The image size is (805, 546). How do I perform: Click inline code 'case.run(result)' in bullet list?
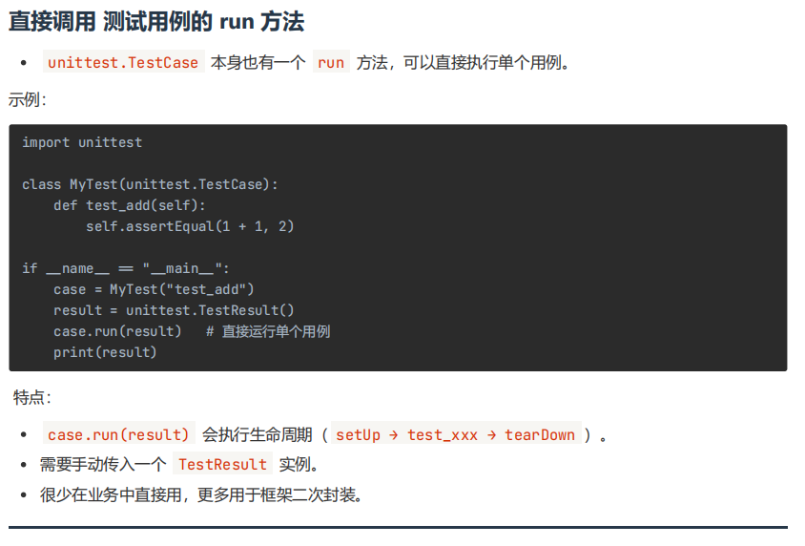pyautogui.click(x=118, y=434)
